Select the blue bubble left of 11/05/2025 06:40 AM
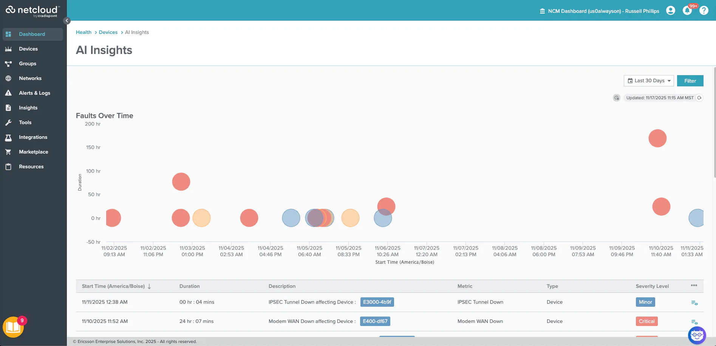 291,218
